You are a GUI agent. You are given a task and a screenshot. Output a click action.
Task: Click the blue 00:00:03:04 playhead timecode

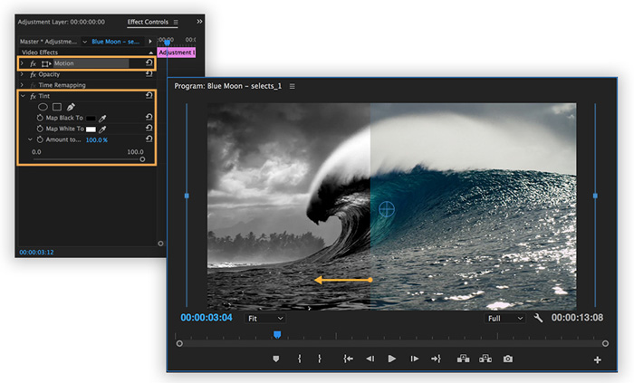(207, 318)
